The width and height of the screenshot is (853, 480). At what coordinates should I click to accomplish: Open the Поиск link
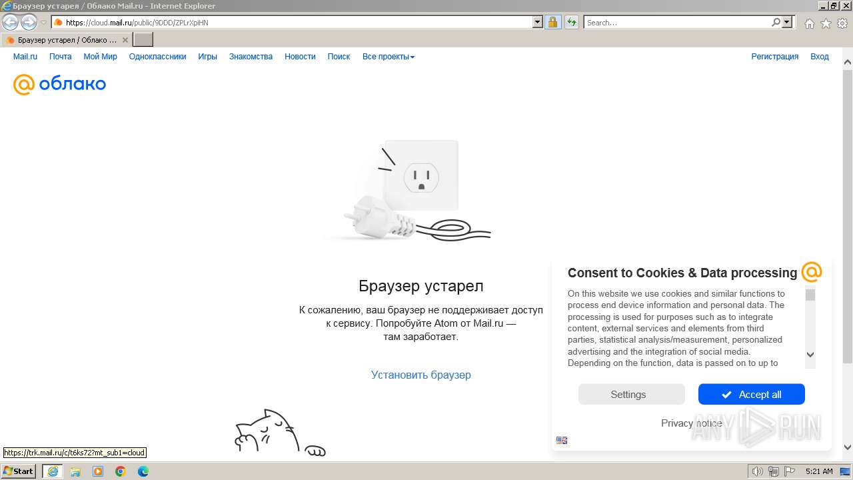pyautogui.click(x=339, y=57)
